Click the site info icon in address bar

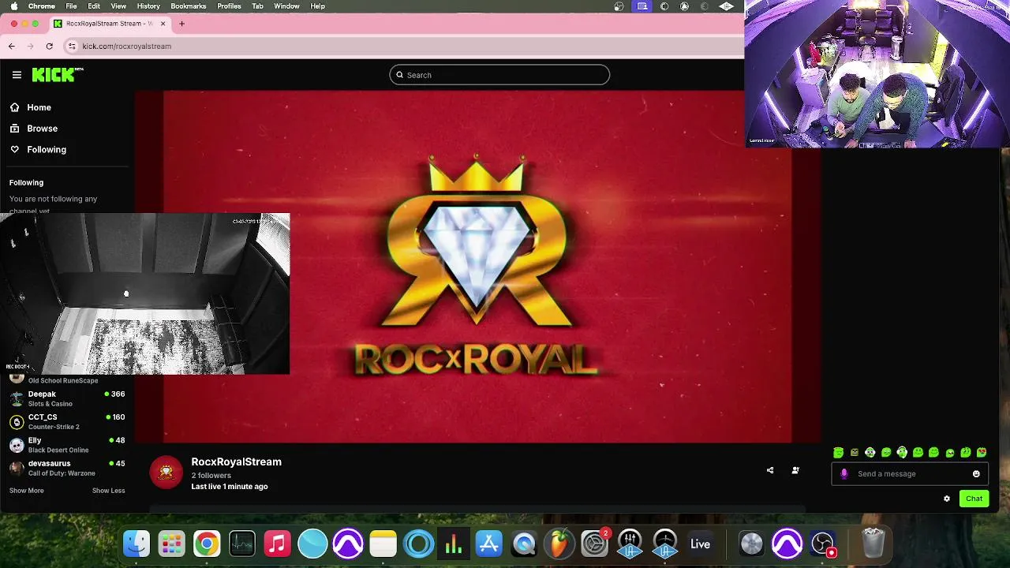(72, 46)
